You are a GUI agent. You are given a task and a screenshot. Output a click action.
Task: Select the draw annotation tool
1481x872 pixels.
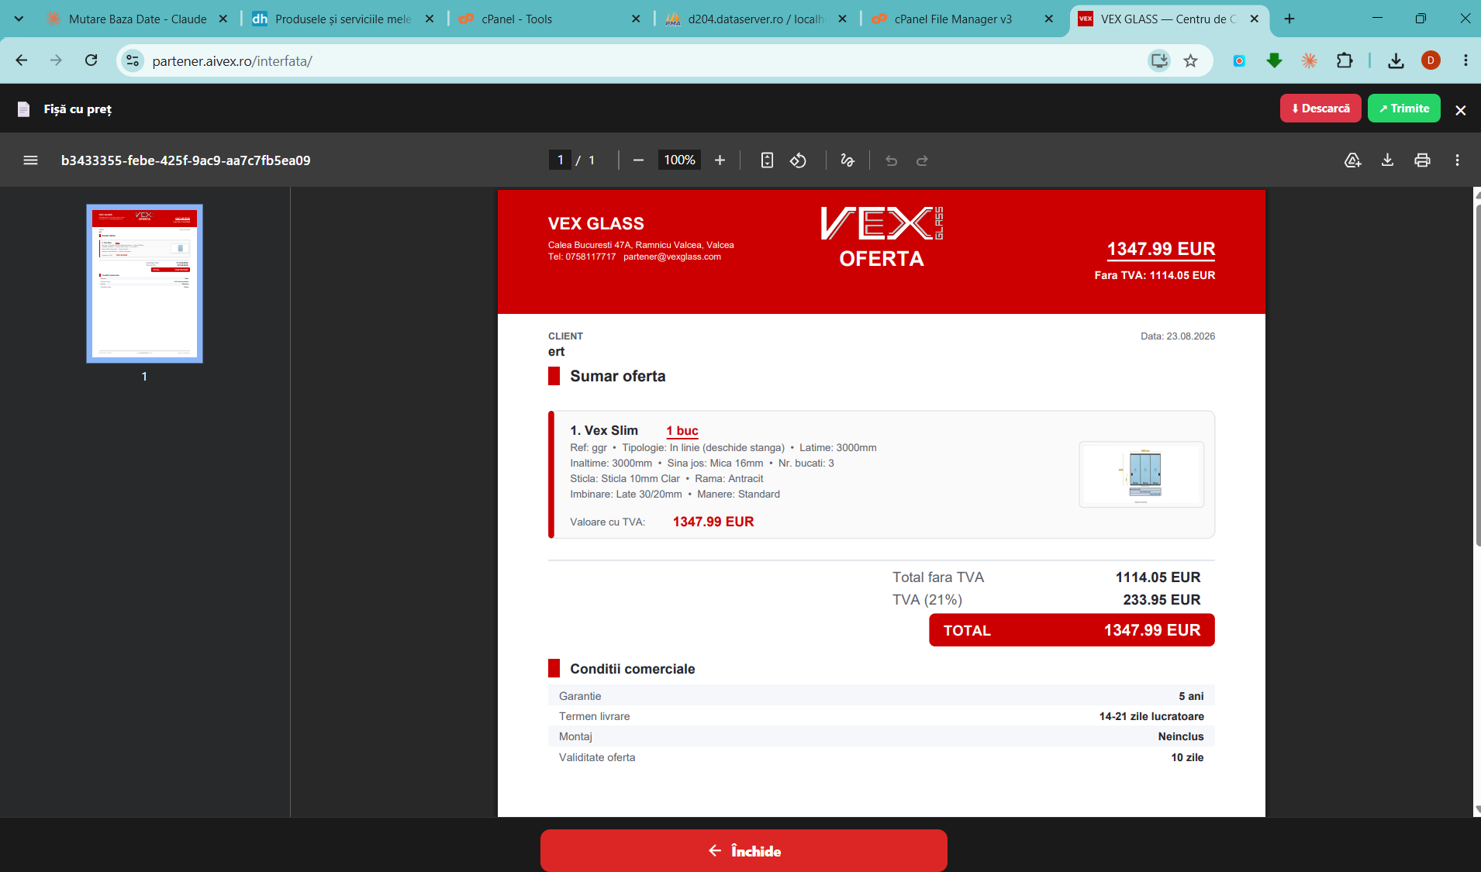848,160
